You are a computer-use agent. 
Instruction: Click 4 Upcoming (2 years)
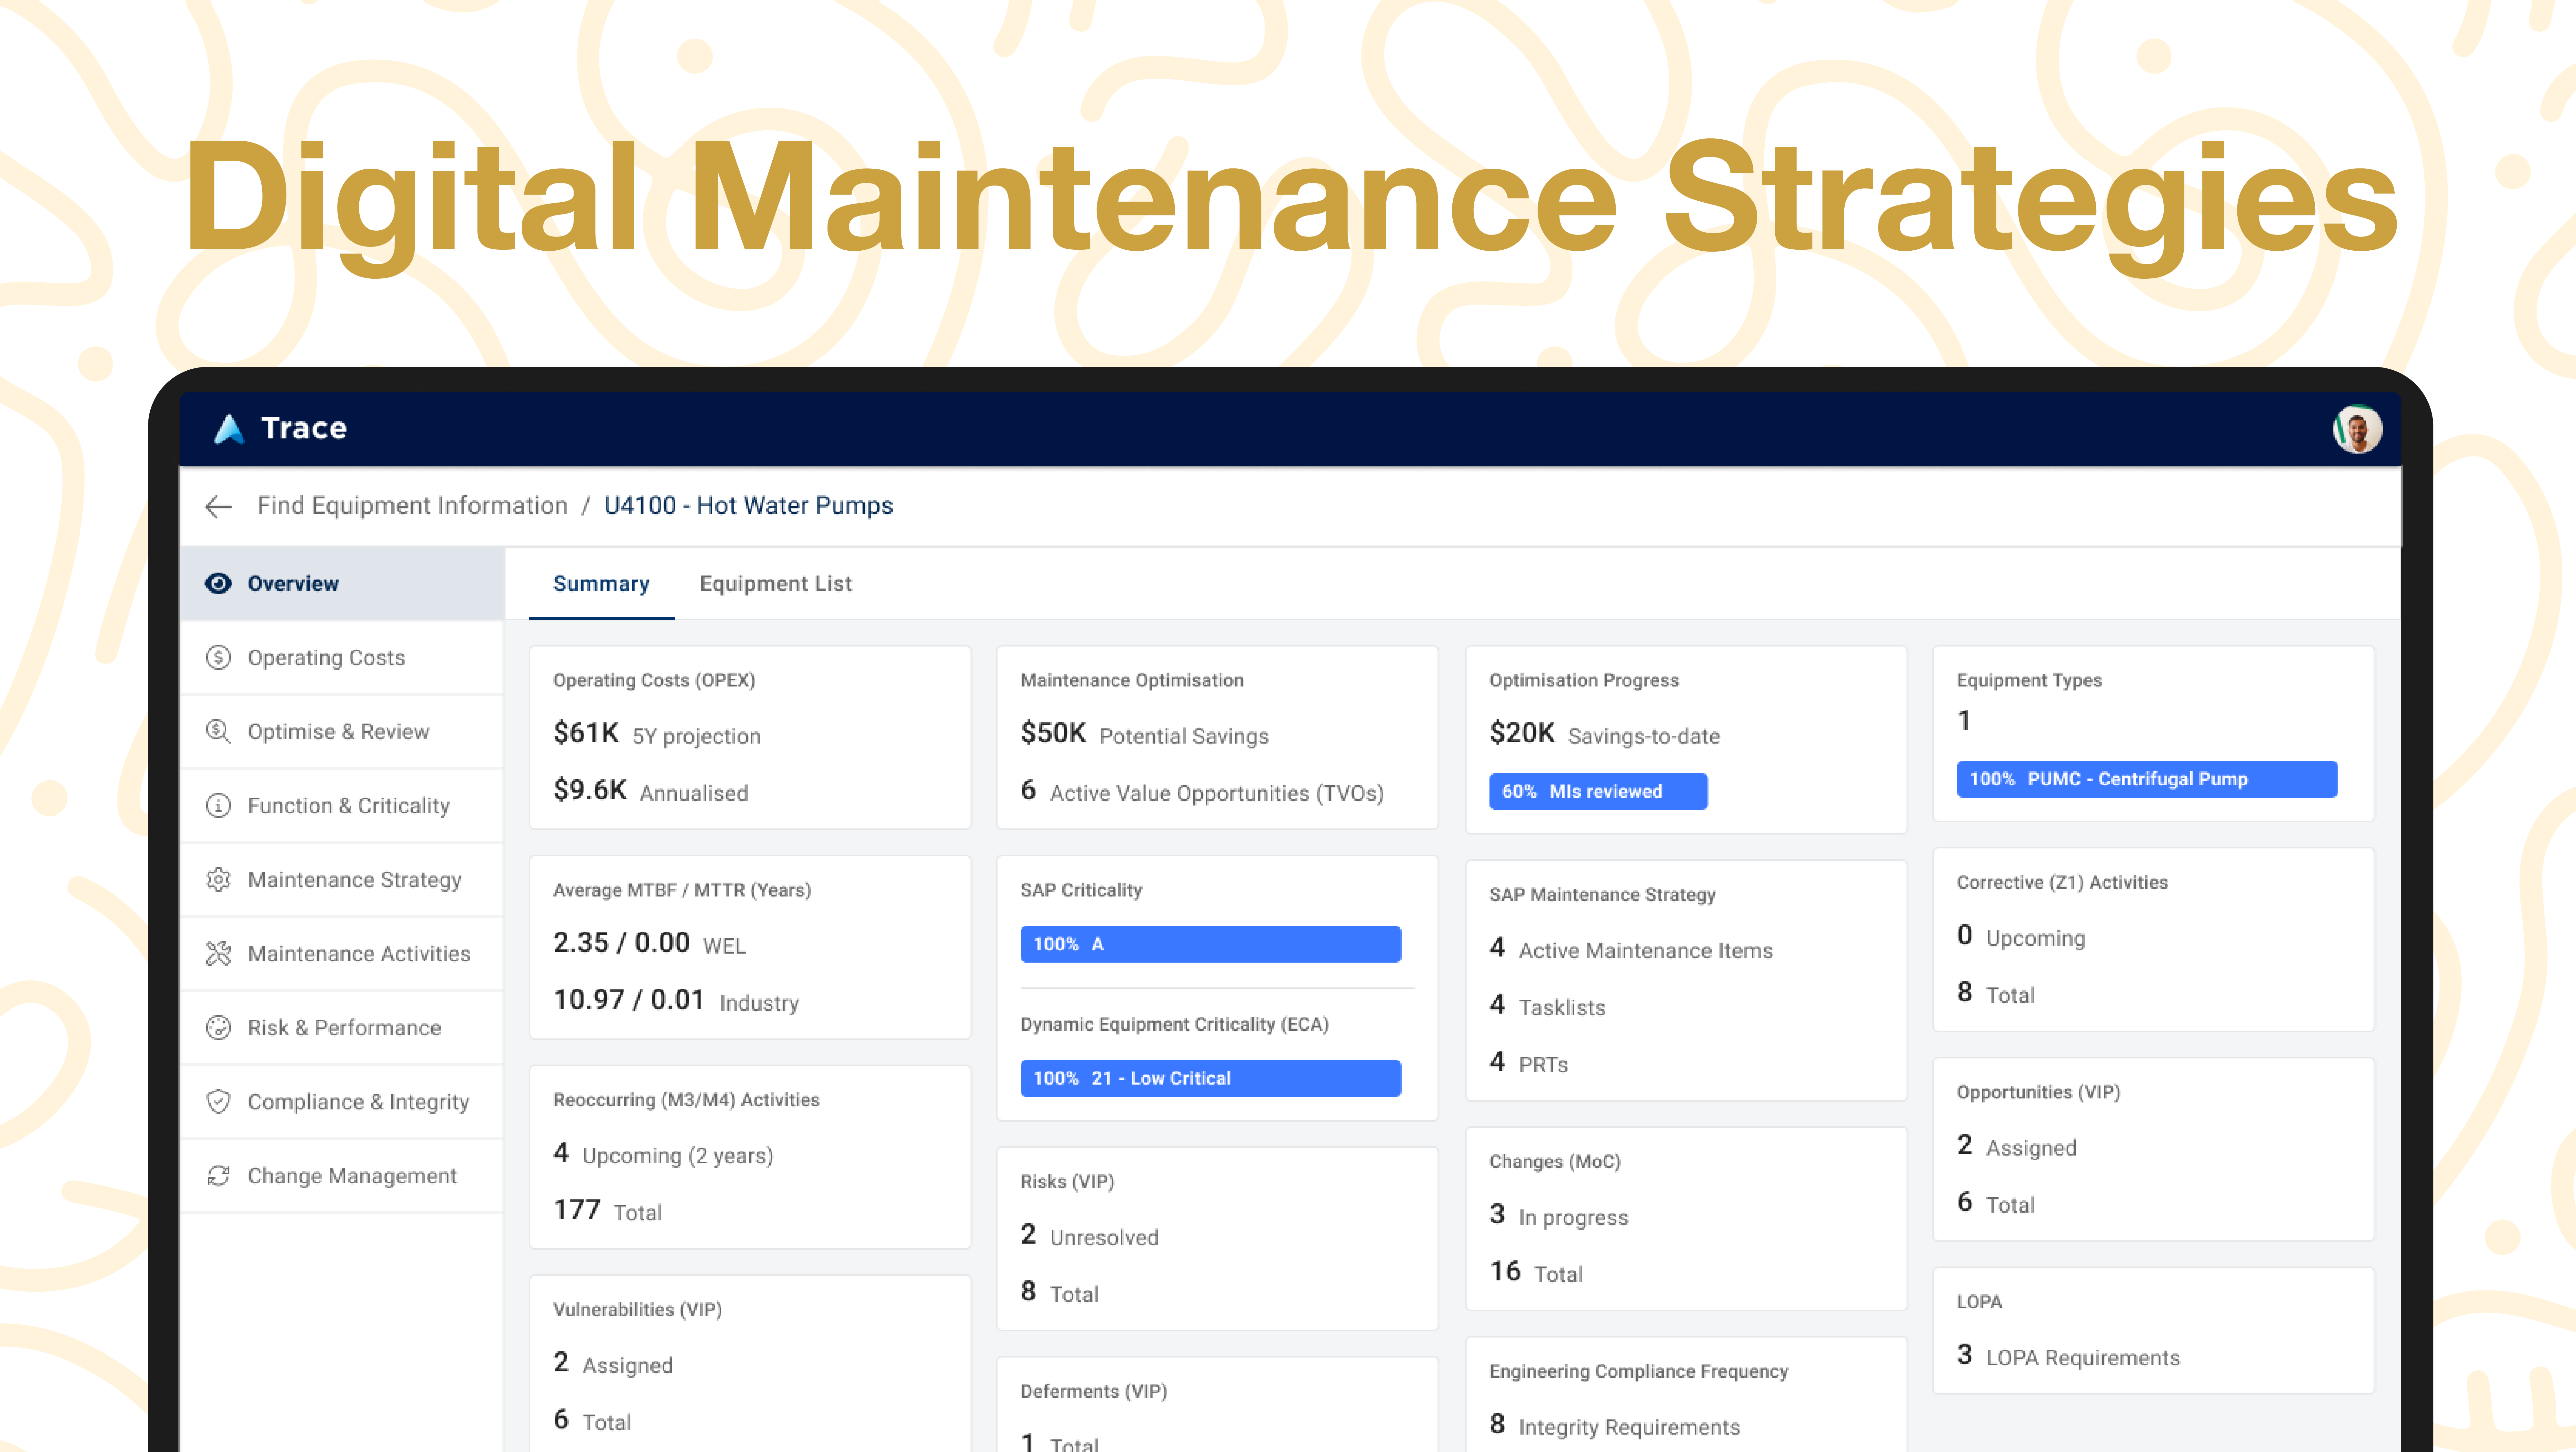point(663,1154)
